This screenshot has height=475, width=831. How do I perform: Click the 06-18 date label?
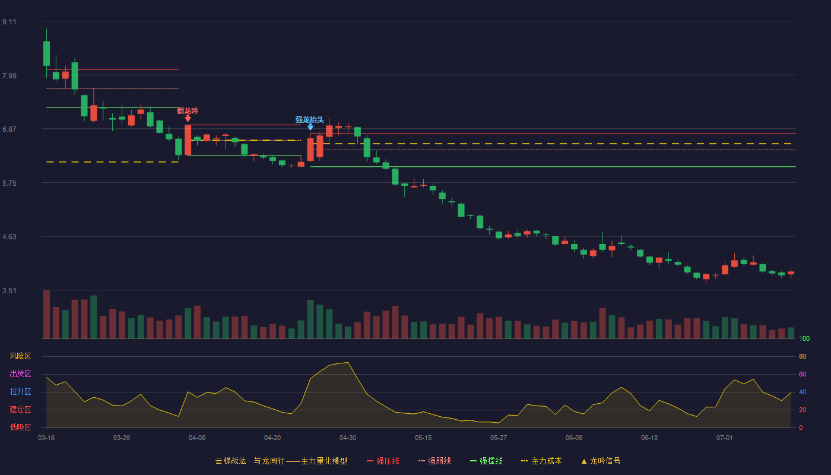click(x=649, y=438)
